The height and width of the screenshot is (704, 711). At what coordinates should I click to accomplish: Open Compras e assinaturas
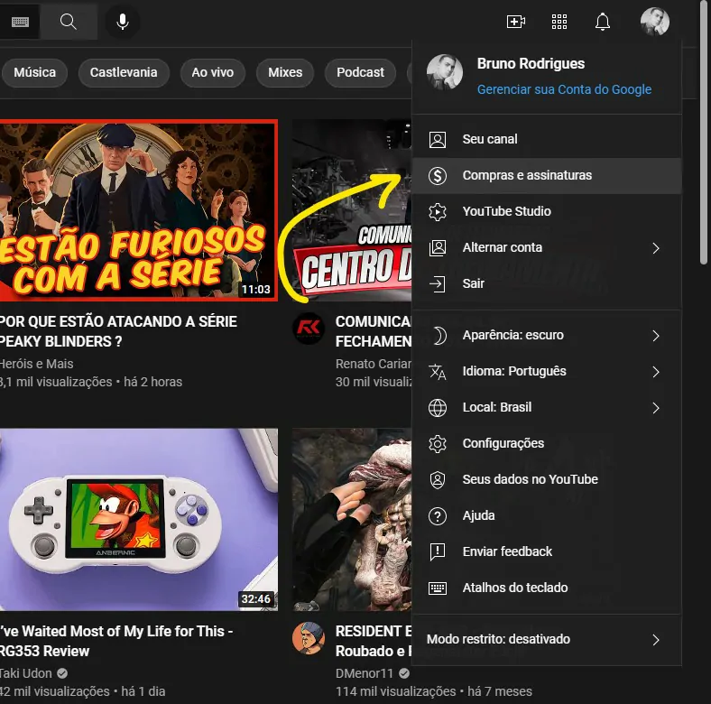[x=547, y=175]
